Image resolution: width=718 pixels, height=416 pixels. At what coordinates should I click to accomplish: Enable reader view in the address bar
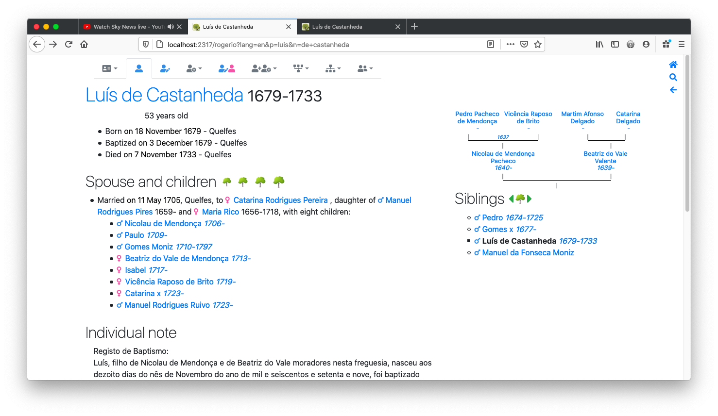[491, 44]
